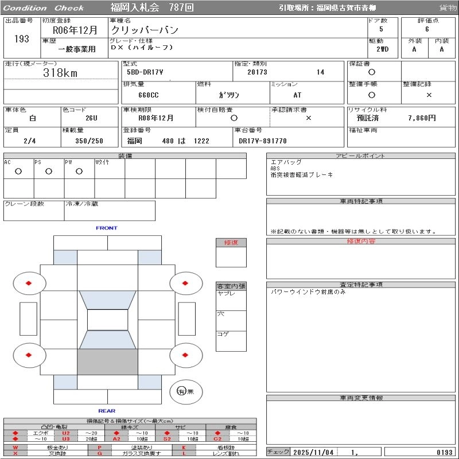This screenshot has height=459, width=459.
Task: Click the red A2 scratch legend code
Action: click(116, 439)
